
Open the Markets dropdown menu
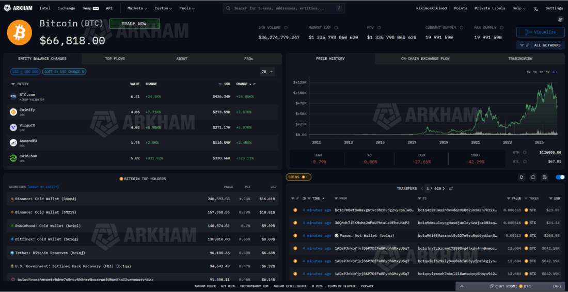(x=137, y=8)
